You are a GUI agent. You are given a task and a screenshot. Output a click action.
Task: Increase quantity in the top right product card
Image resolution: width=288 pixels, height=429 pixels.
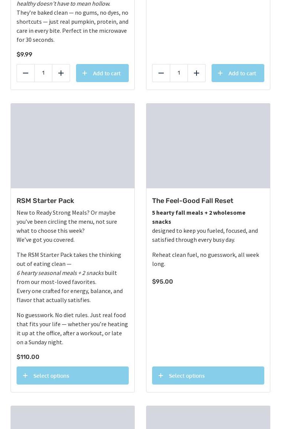coord(197,73)
